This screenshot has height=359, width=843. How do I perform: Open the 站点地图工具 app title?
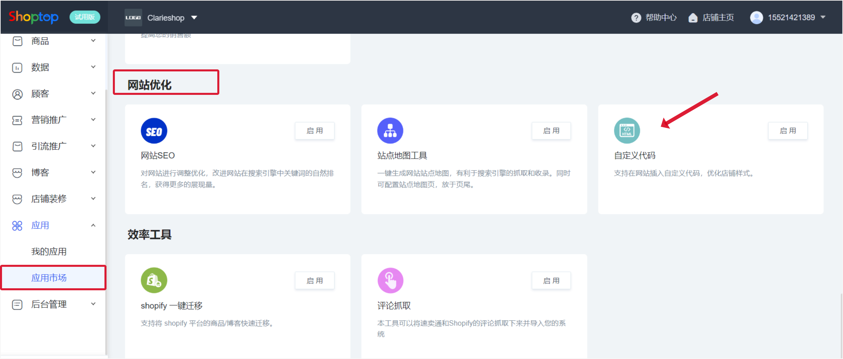(x=402, y=156)
